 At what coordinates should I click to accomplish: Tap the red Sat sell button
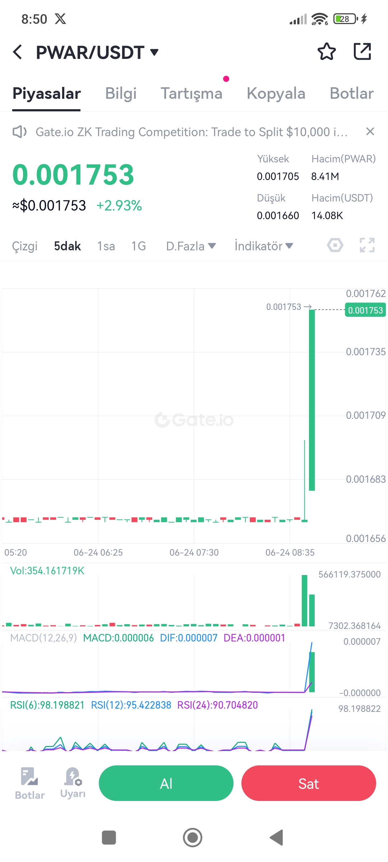click(x=309, y=783)
